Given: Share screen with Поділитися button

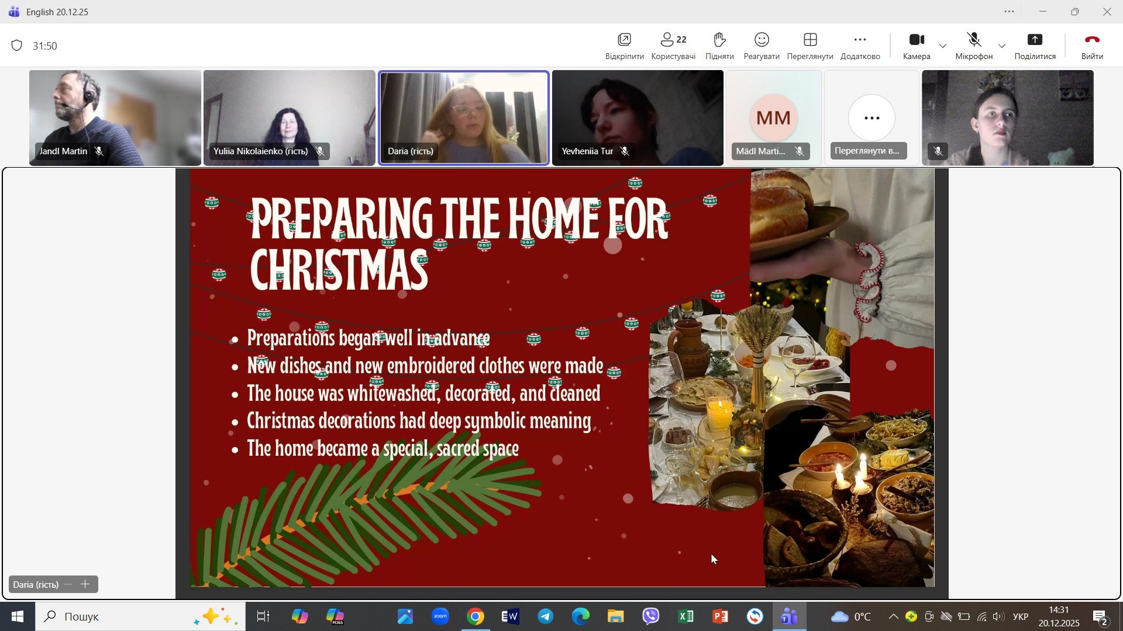Looking at the screenshot, I should click(1034, 40).
